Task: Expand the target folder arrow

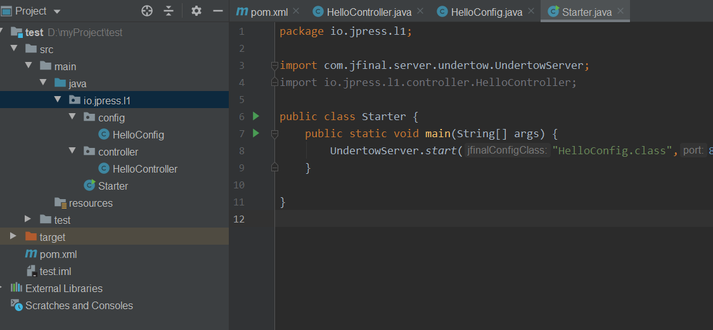Action: 14,236
